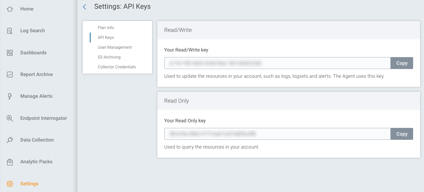Click the Manage Alerts lightning icon
This screenshot has width=424, height=192.
pyautogui.click(x=10, y=96)
